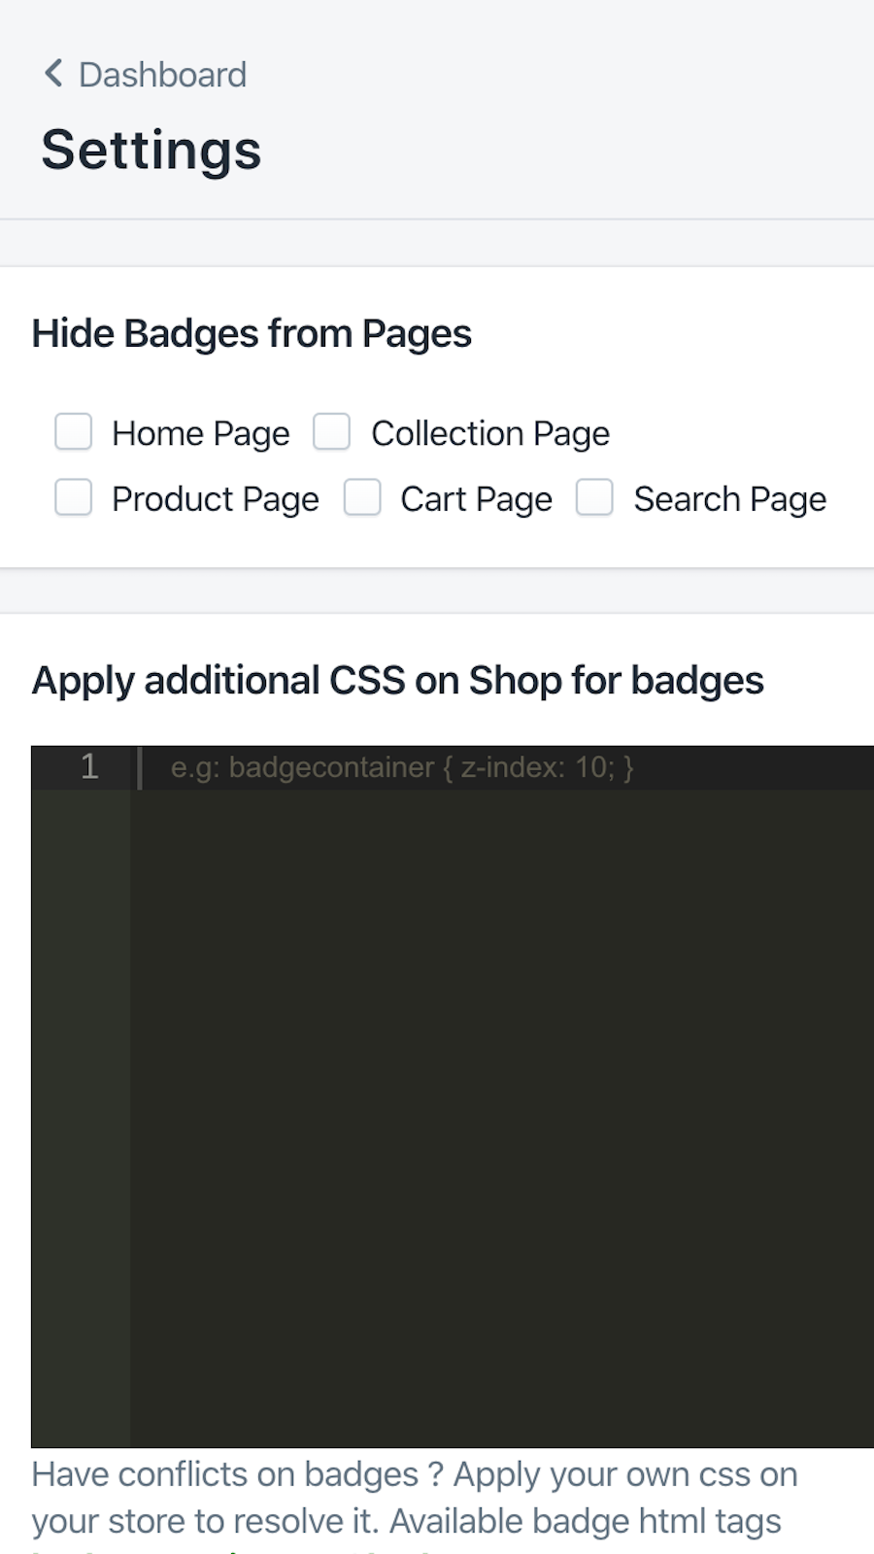Viewport: 874px width, 1554px height.
Task: Enable hiding badges on Home Page
Action: 73,432
